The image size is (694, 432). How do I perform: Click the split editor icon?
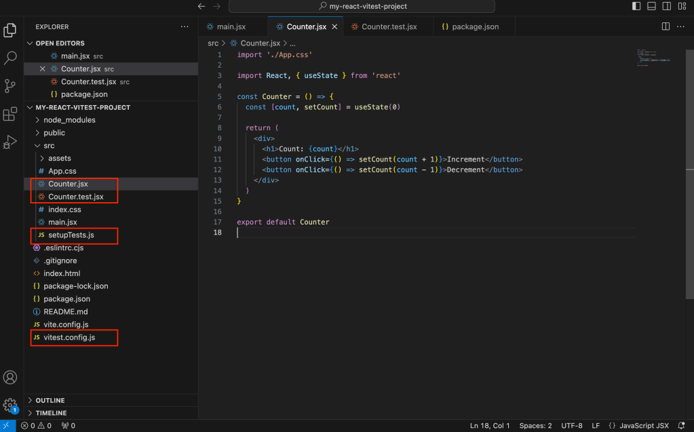(666, 26)
